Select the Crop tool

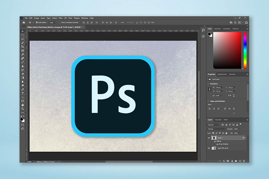pyautogui.click(x=22, y=47)
